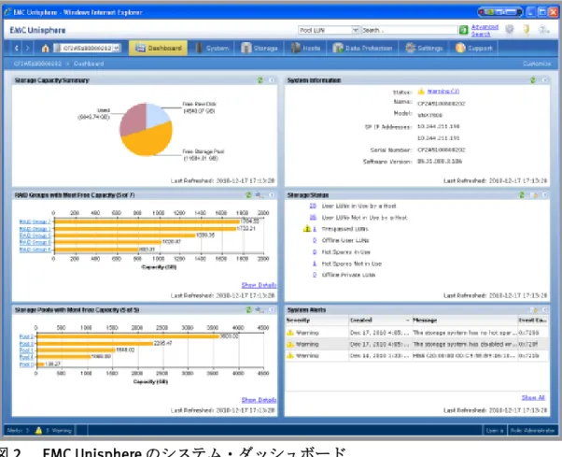Click the Offline Private LUNs count link
The height and width of the screenshot is (457, 562).
[315, 275]
